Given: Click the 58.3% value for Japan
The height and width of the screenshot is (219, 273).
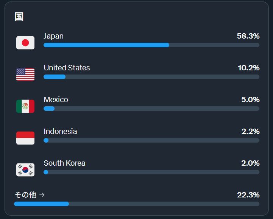Looking at the screenshot, I should pyautogui.click(x=248, y=36).
